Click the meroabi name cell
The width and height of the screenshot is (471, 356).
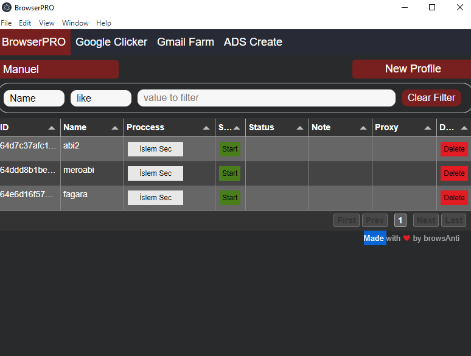(92, 173)
